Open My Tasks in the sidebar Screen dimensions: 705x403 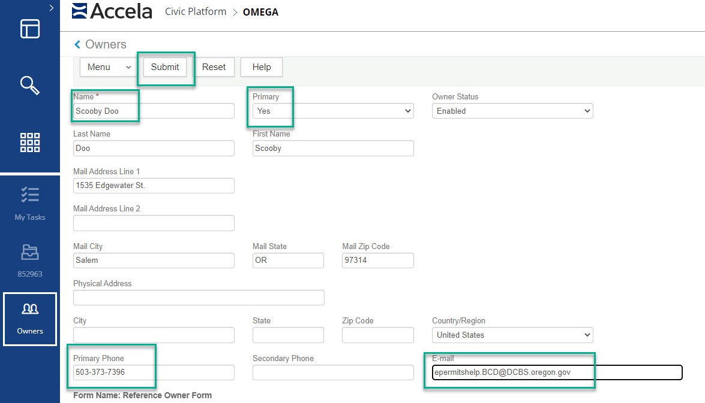point(30,203)
